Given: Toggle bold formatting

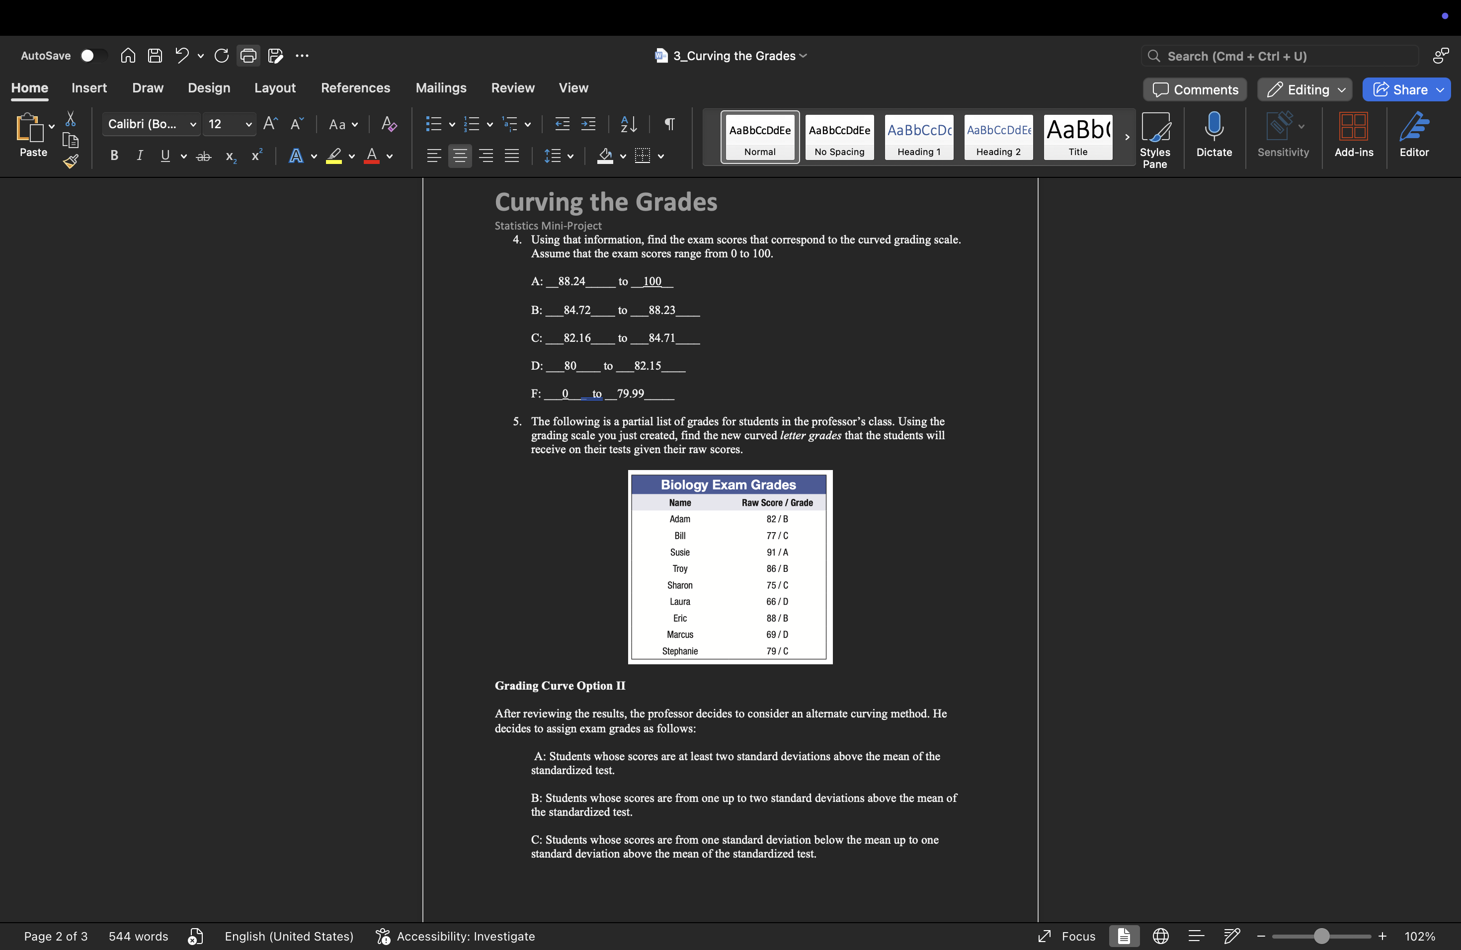Looking at the screenshot, I should point(114,156).
